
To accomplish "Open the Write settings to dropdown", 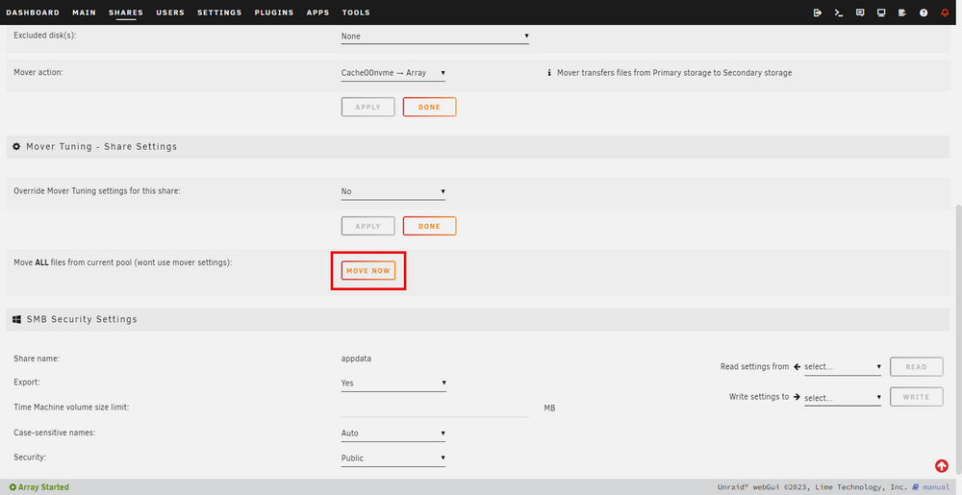I will click(843, 398).
